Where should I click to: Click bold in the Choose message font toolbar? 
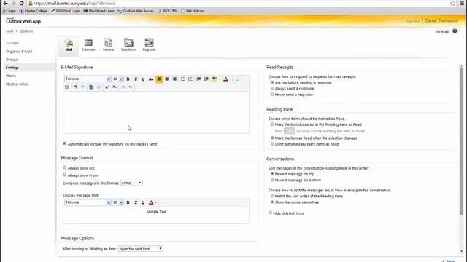[x=128, y=202]
